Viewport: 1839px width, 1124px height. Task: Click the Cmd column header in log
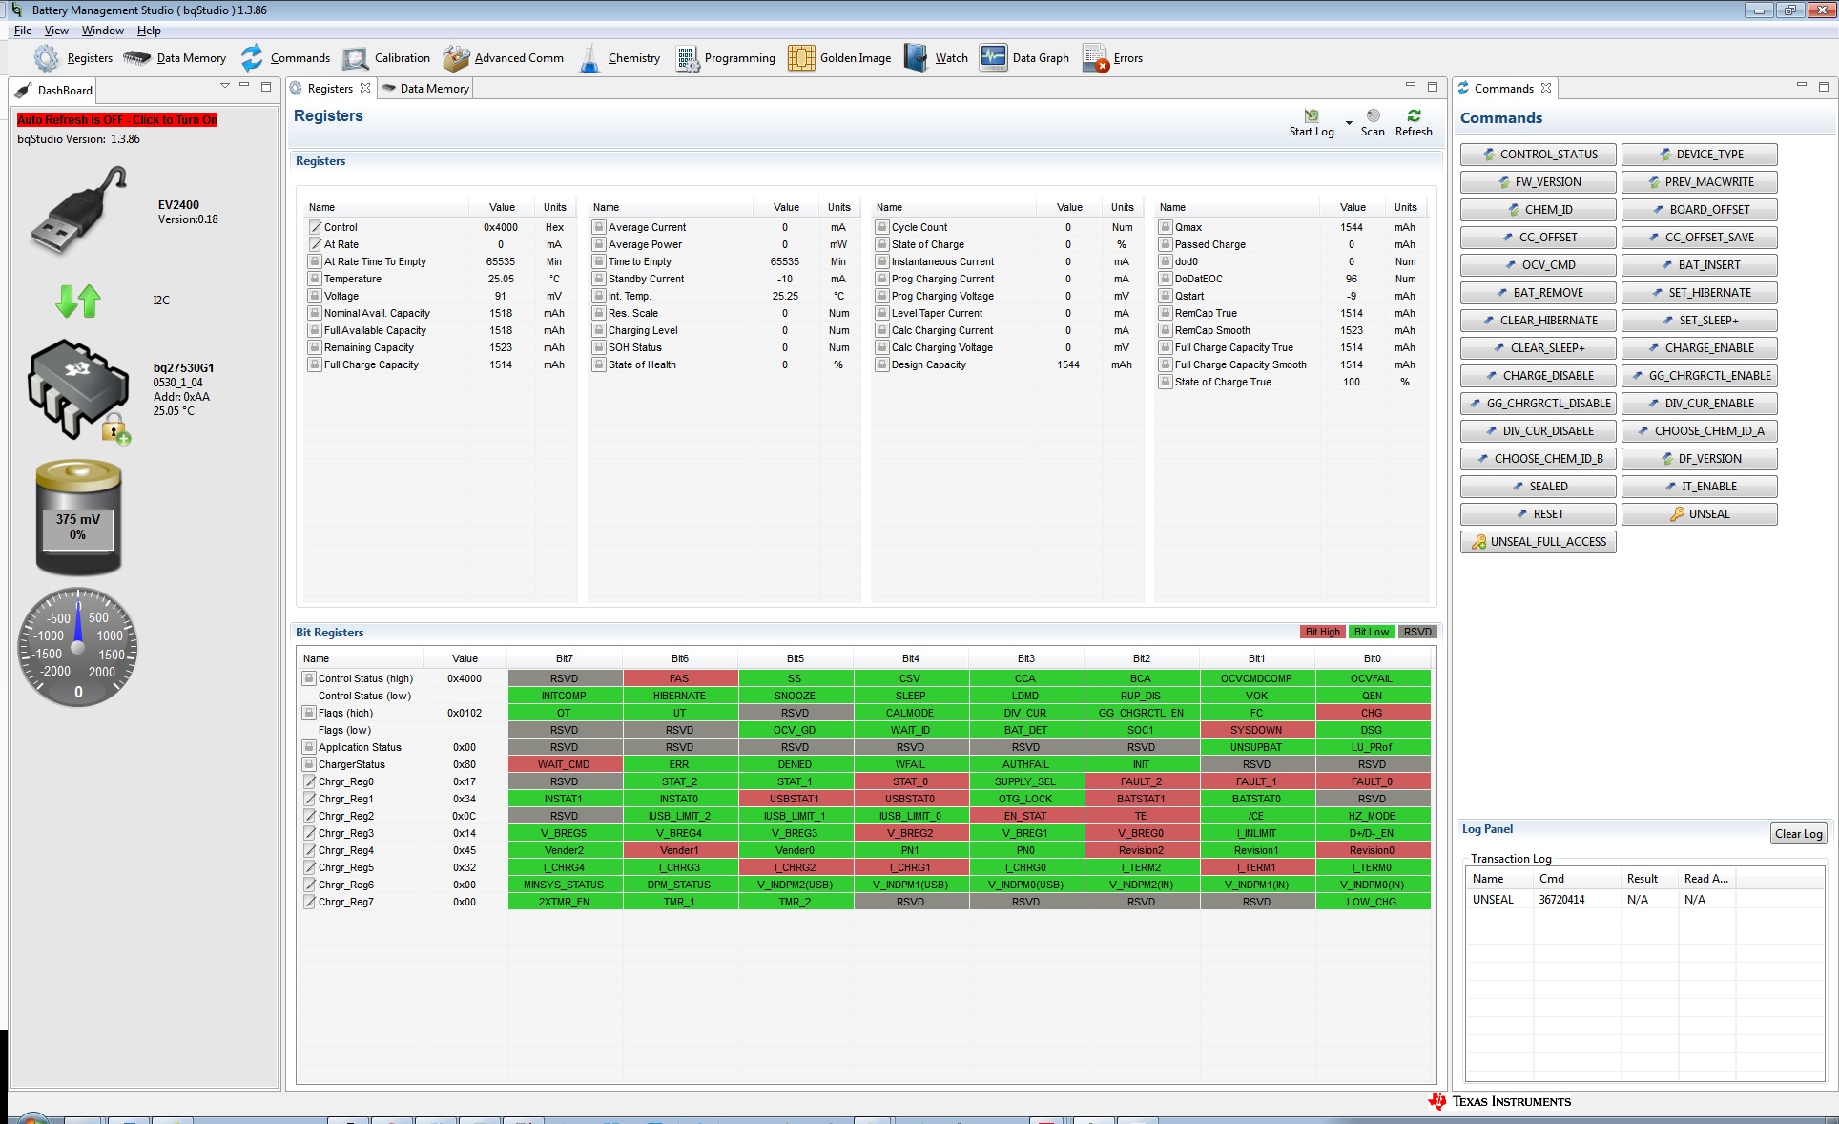coord(1576,879)
